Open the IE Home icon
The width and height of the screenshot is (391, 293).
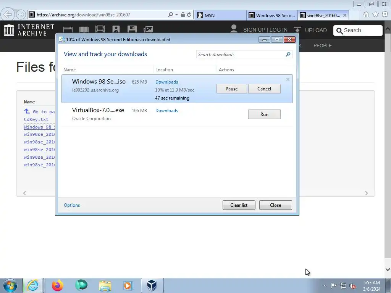[x=366, y=14]
